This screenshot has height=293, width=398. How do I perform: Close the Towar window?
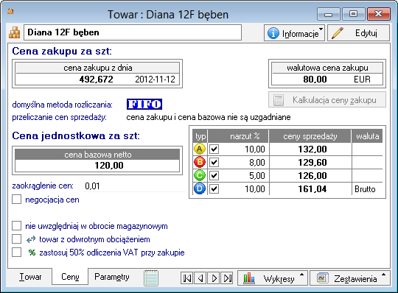pyautogui.click(x=378, y=14)
